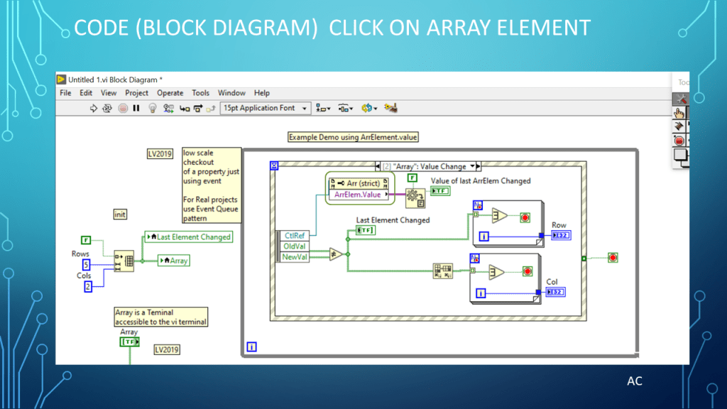Open the Distribute Objects dropdown
Viewport: 727px width, 409px height.
[346, 108]
